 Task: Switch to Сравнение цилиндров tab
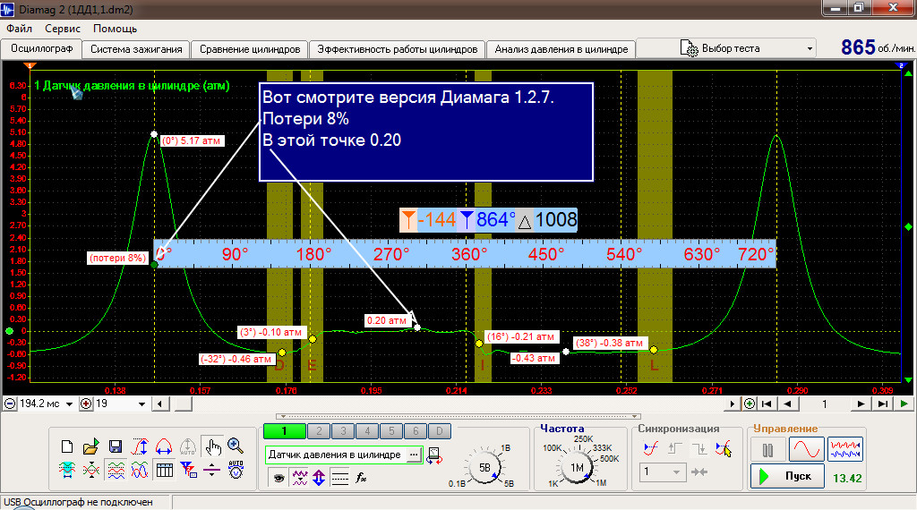(x=250, y=49)
